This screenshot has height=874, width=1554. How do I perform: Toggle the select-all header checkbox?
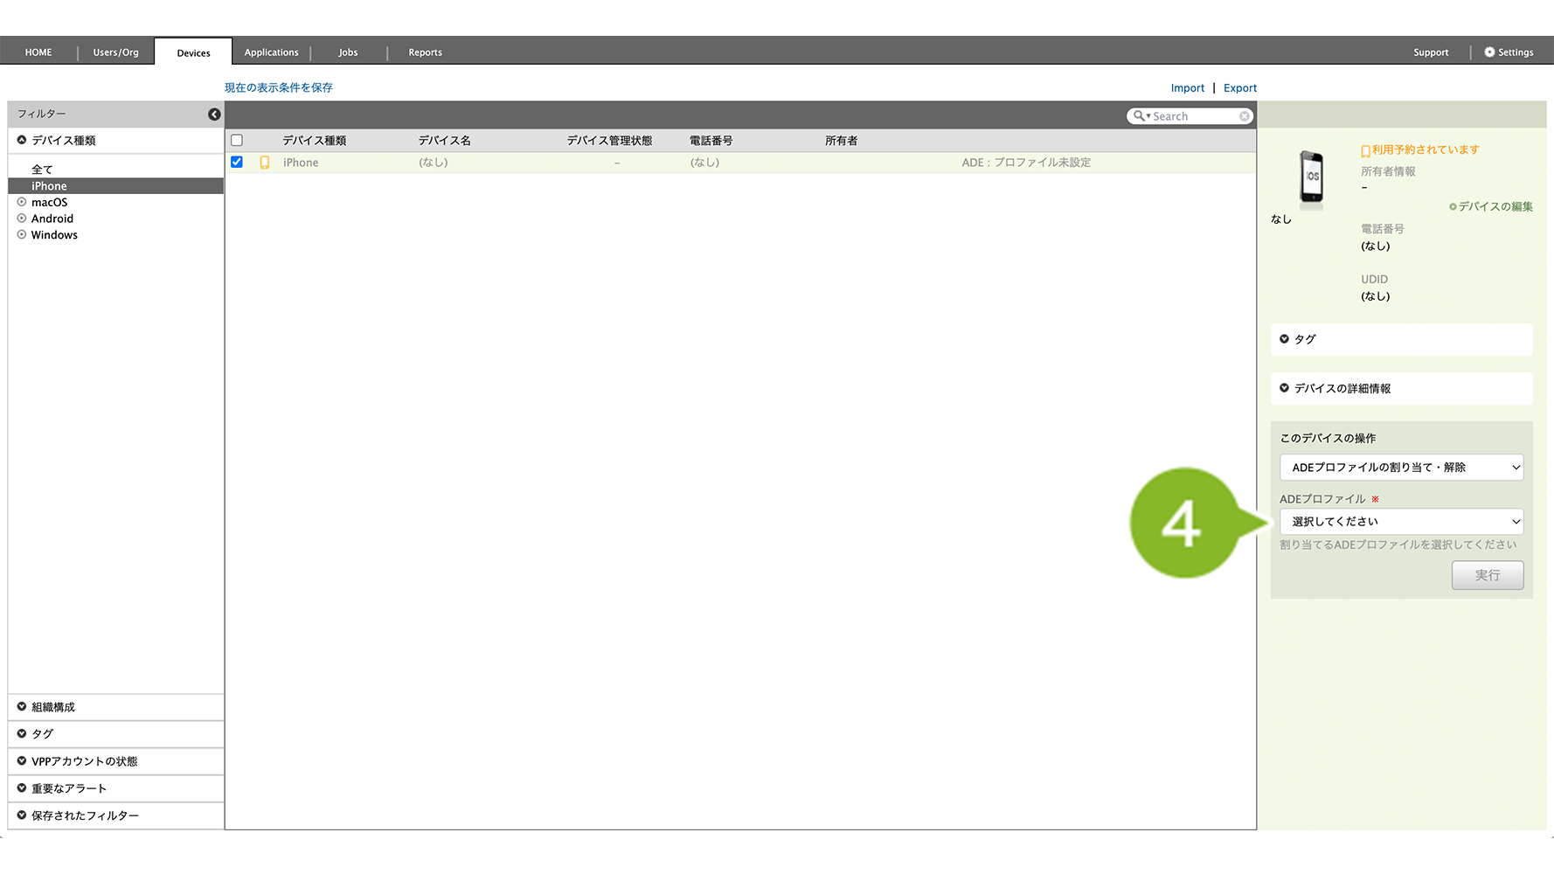[237, 141]
